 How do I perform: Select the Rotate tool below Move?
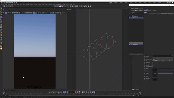pyautogui.click(x=1, y=20)
